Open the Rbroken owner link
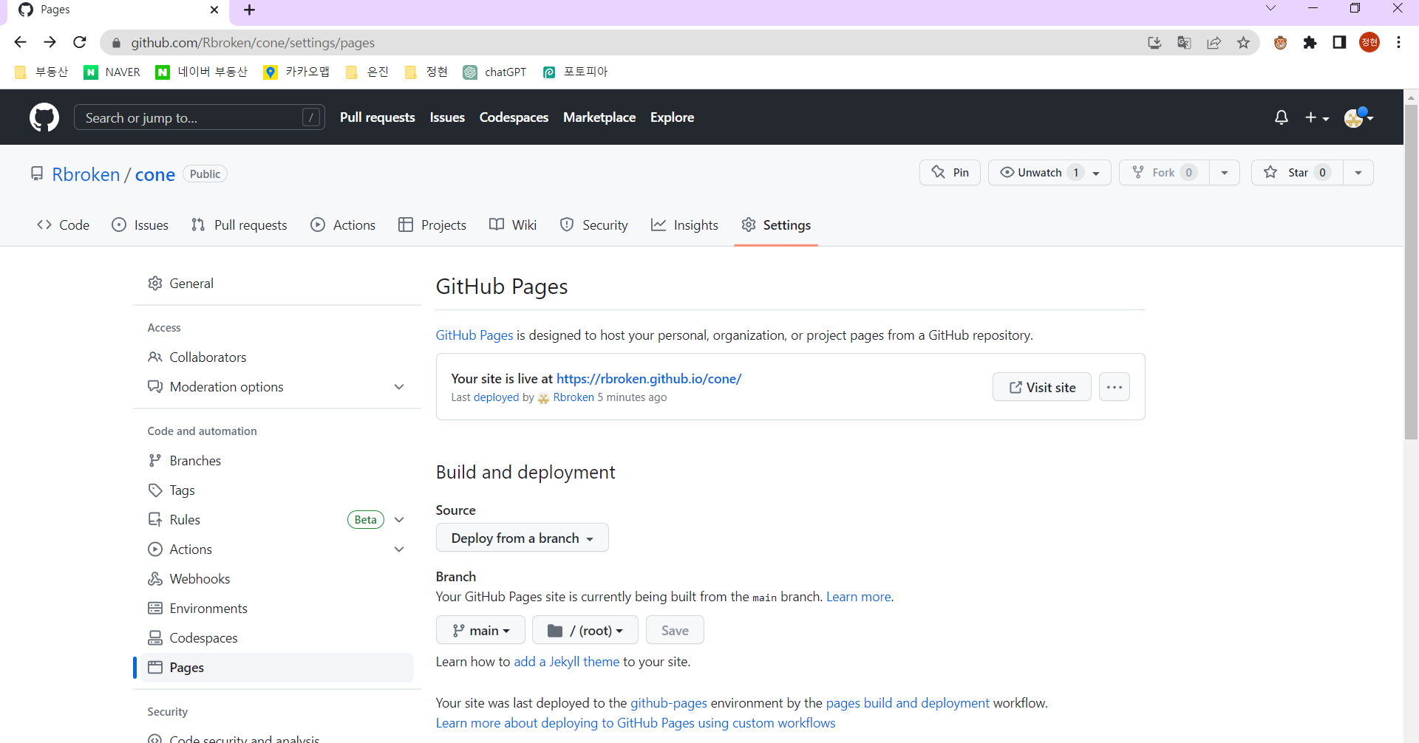 [x=86, y=174]
